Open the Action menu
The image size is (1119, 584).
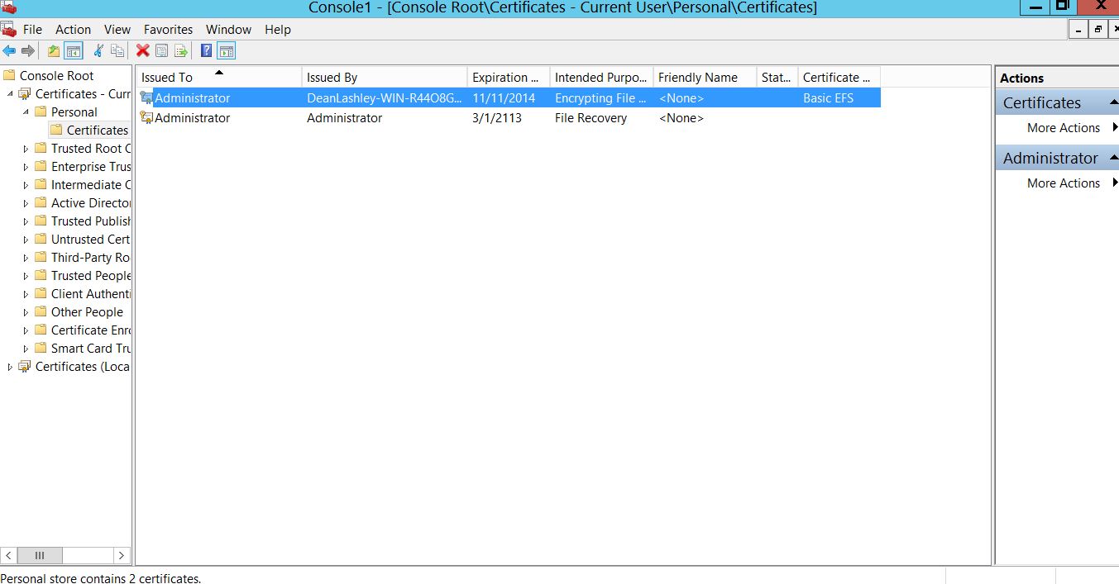pyautogui.click(x=73, y=29)
